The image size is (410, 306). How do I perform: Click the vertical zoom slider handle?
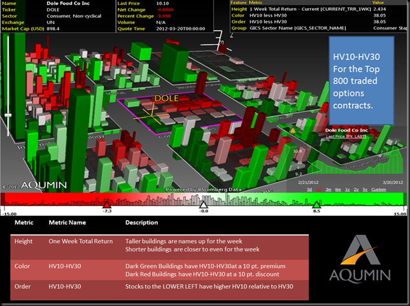coord(8,115)
